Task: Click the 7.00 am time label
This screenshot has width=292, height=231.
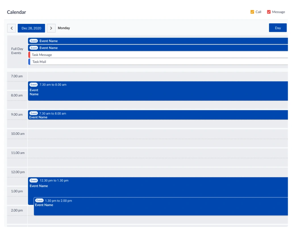Action: (17, 76)
